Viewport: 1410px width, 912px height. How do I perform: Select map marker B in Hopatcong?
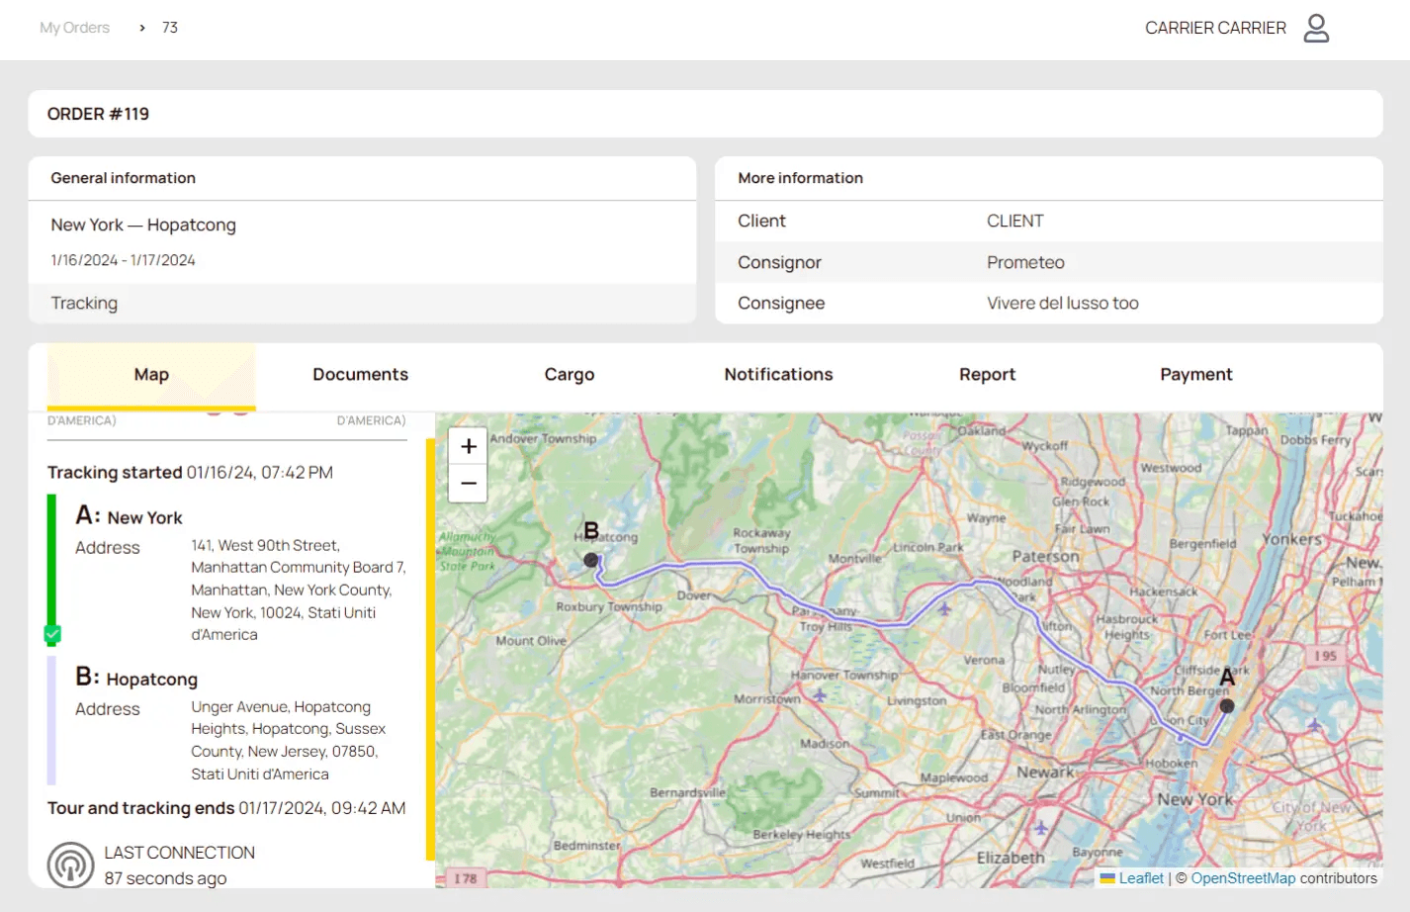[590, 560]
